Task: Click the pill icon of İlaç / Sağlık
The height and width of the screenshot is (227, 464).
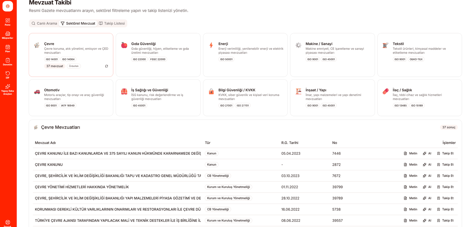Action: tap(385, 91)
